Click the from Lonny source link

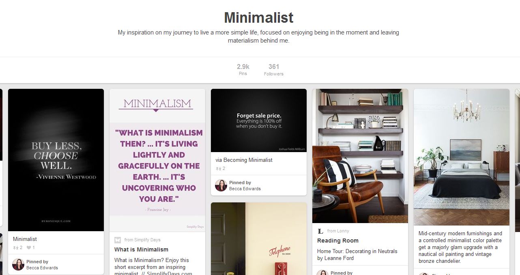pos(338,231)
